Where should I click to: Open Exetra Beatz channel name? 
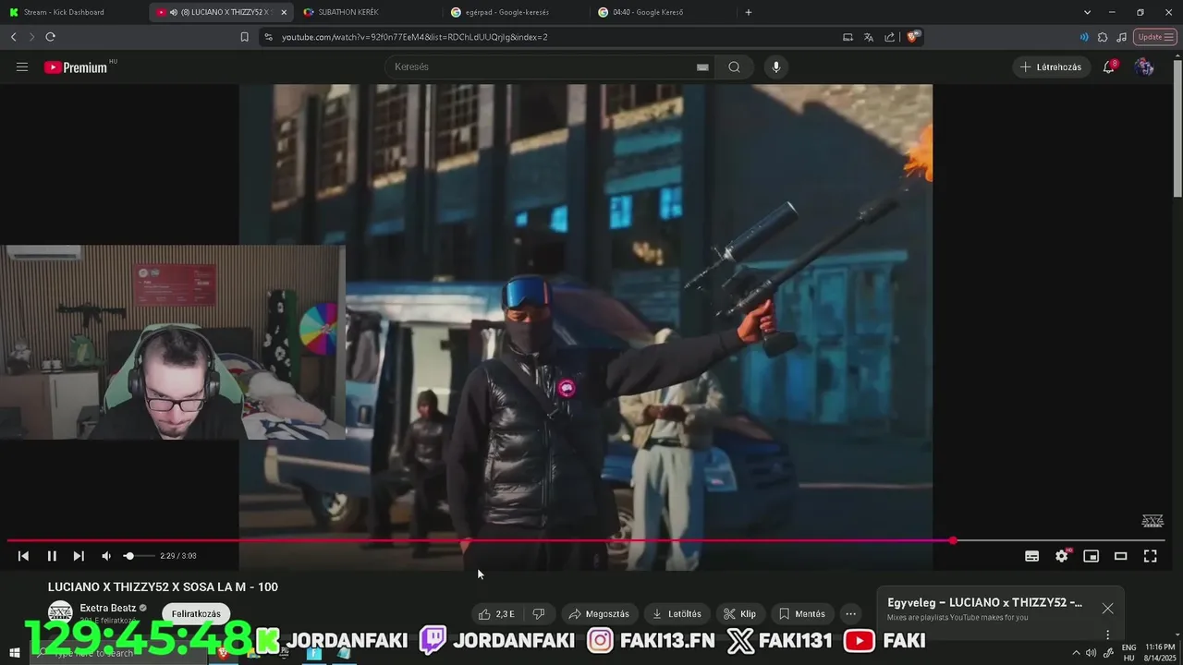click(108, 608)
